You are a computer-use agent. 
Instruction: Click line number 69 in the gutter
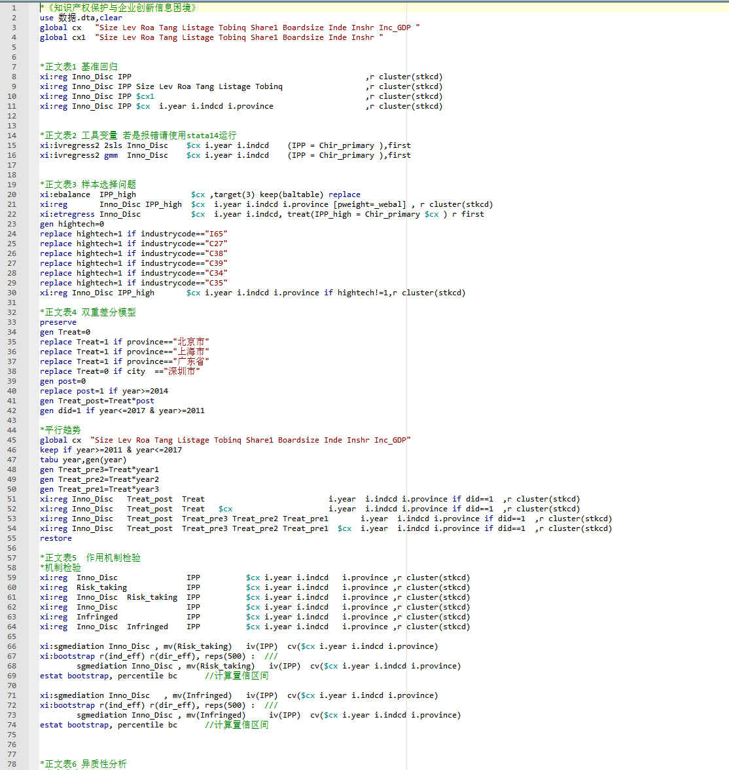(x=12, y=676)
